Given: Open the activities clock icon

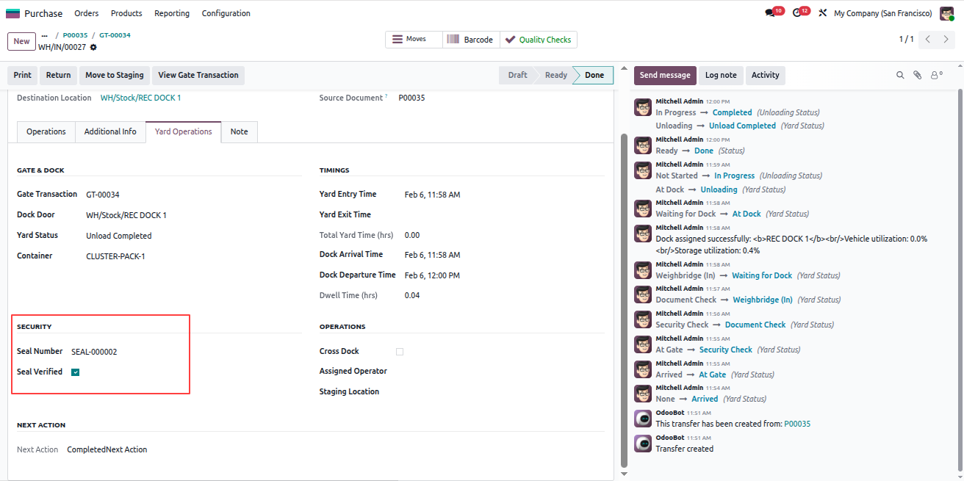Looking at the screenshot, I should (x=797, y=13).
